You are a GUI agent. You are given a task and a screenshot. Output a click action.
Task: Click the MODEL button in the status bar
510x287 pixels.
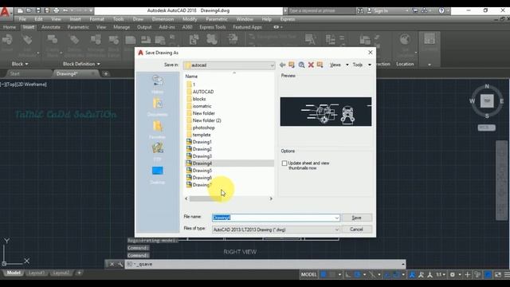coord(308,275)
